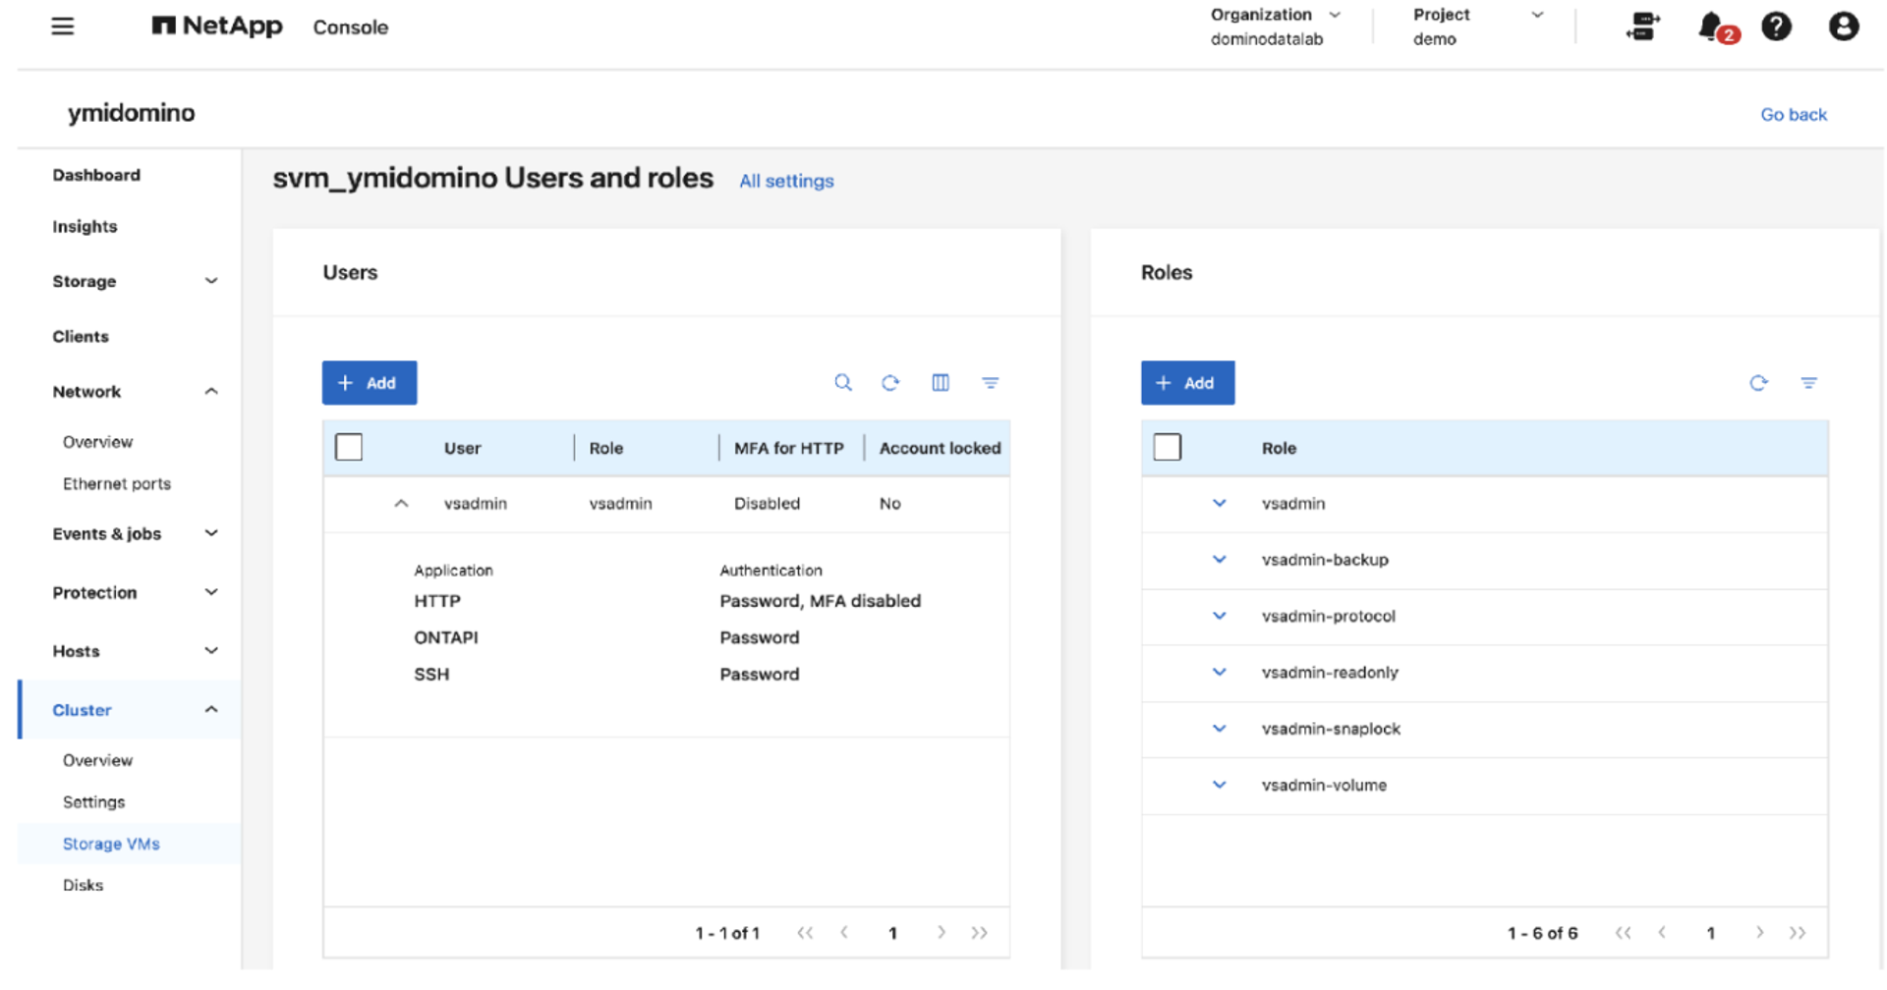Screen dimensions: 1887x990
Task: Open Cluster Overview in sidebar
Action: pos(97,761)
